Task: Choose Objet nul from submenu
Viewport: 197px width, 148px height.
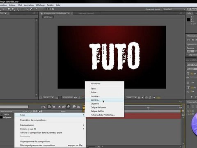Action: 105,104
